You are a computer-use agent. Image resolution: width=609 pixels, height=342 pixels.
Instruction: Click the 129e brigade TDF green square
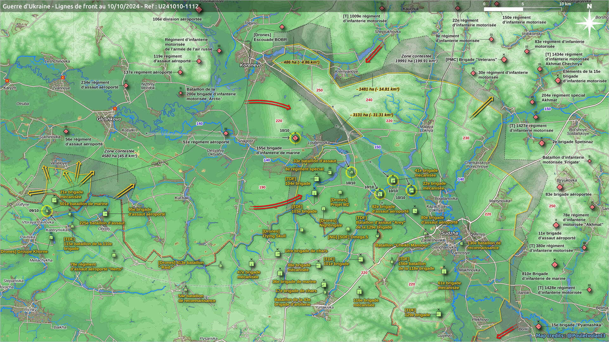pyautogui.click(x=438, y=314)
